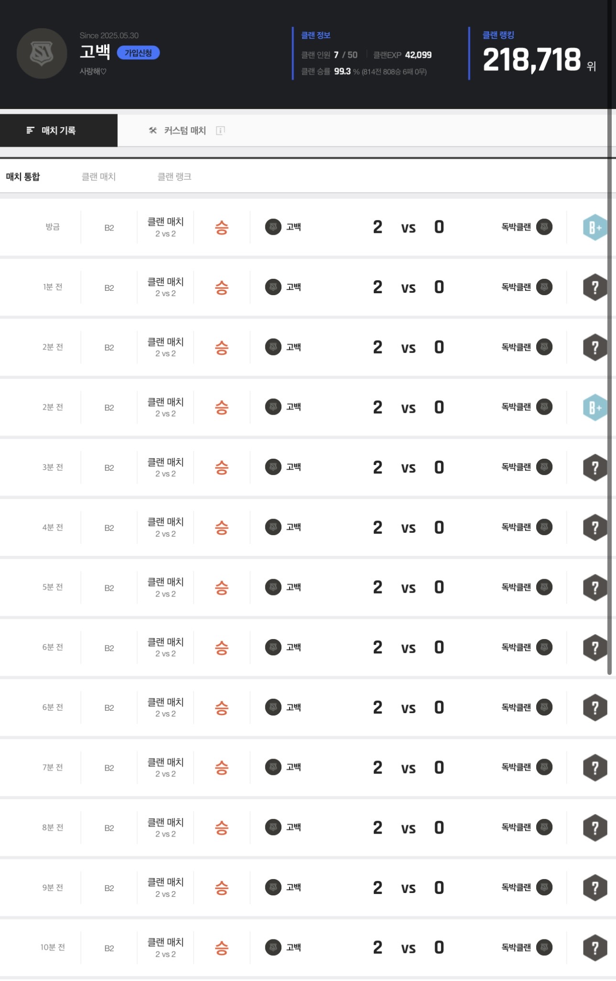The width and height of the screenshot is (616, 981).
Task: Select the 클랜 매치 filter
Action: [98, 177]
